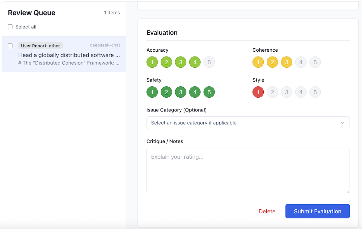Viewport: 362px width, 229px height.
Task: Set Style rating to 5
Action: pos(315,92)
